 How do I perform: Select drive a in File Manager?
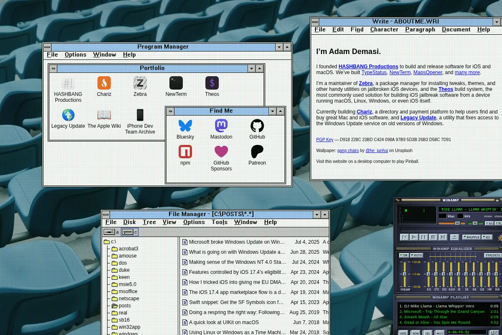[111, 232]
